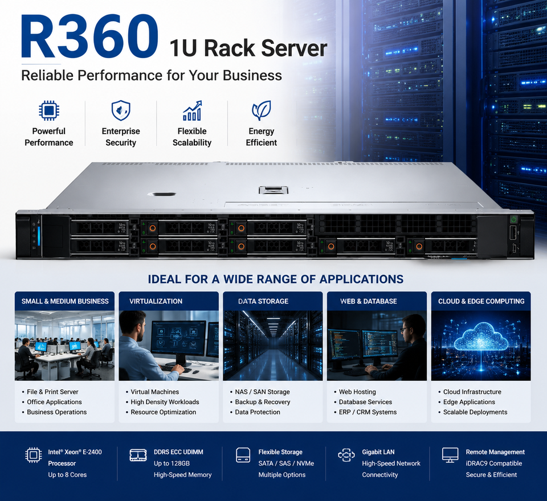This screenshot has width=547, height=501.
Task: Select the Virtualization card header
Action: pyautogui.click(x=169, y=301)
